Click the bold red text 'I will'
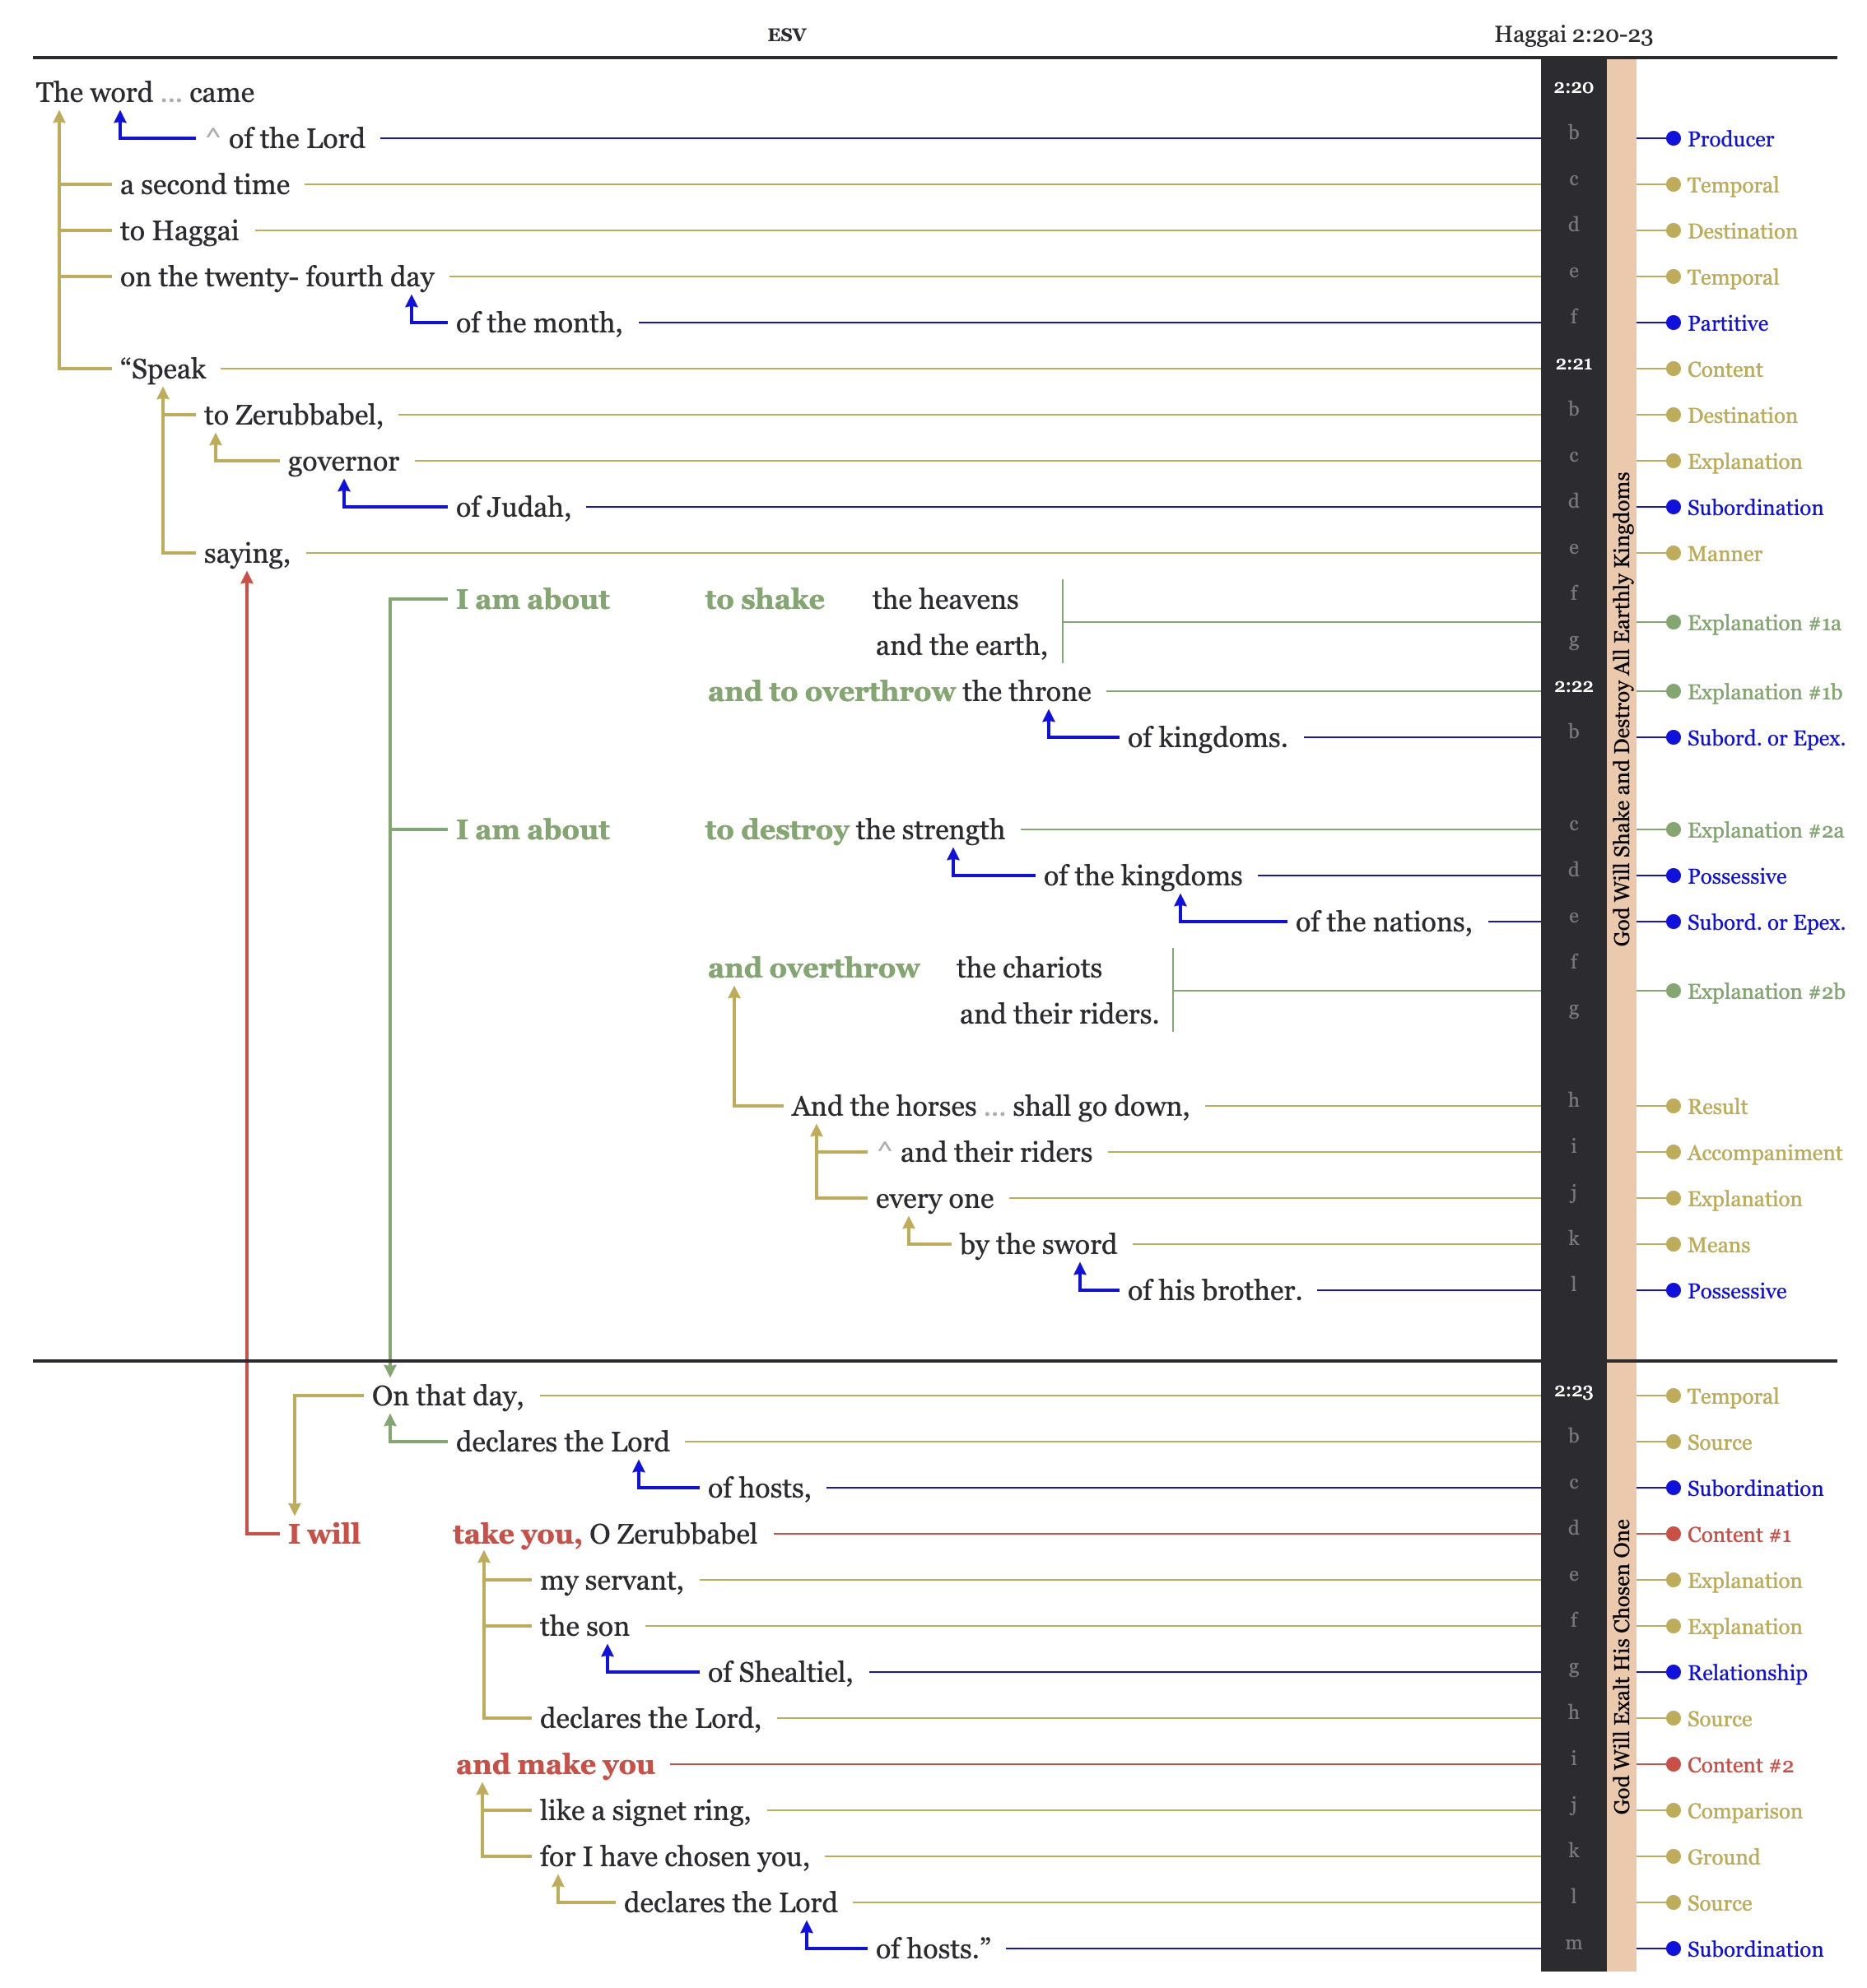The width and height of the screenshot is (1867, 1988). tap(324, 1534)
